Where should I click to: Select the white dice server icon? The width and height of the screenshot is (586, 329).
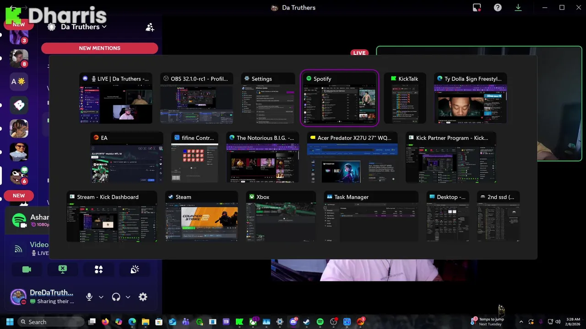pos(19,105)
